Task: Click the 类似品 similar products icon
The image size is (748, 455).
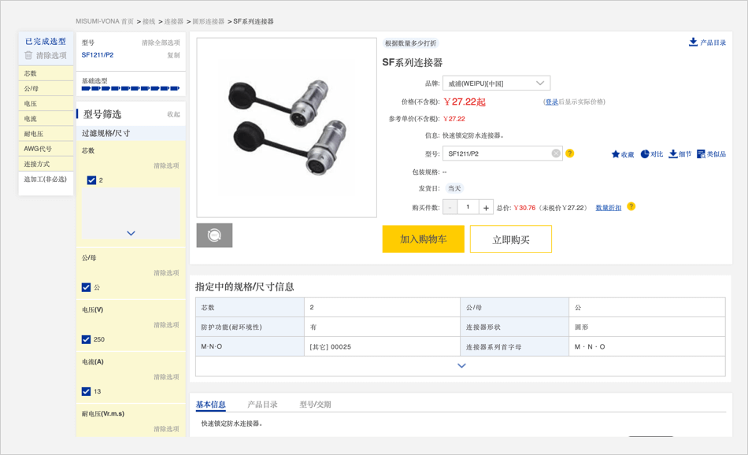Action: point(701,154)
